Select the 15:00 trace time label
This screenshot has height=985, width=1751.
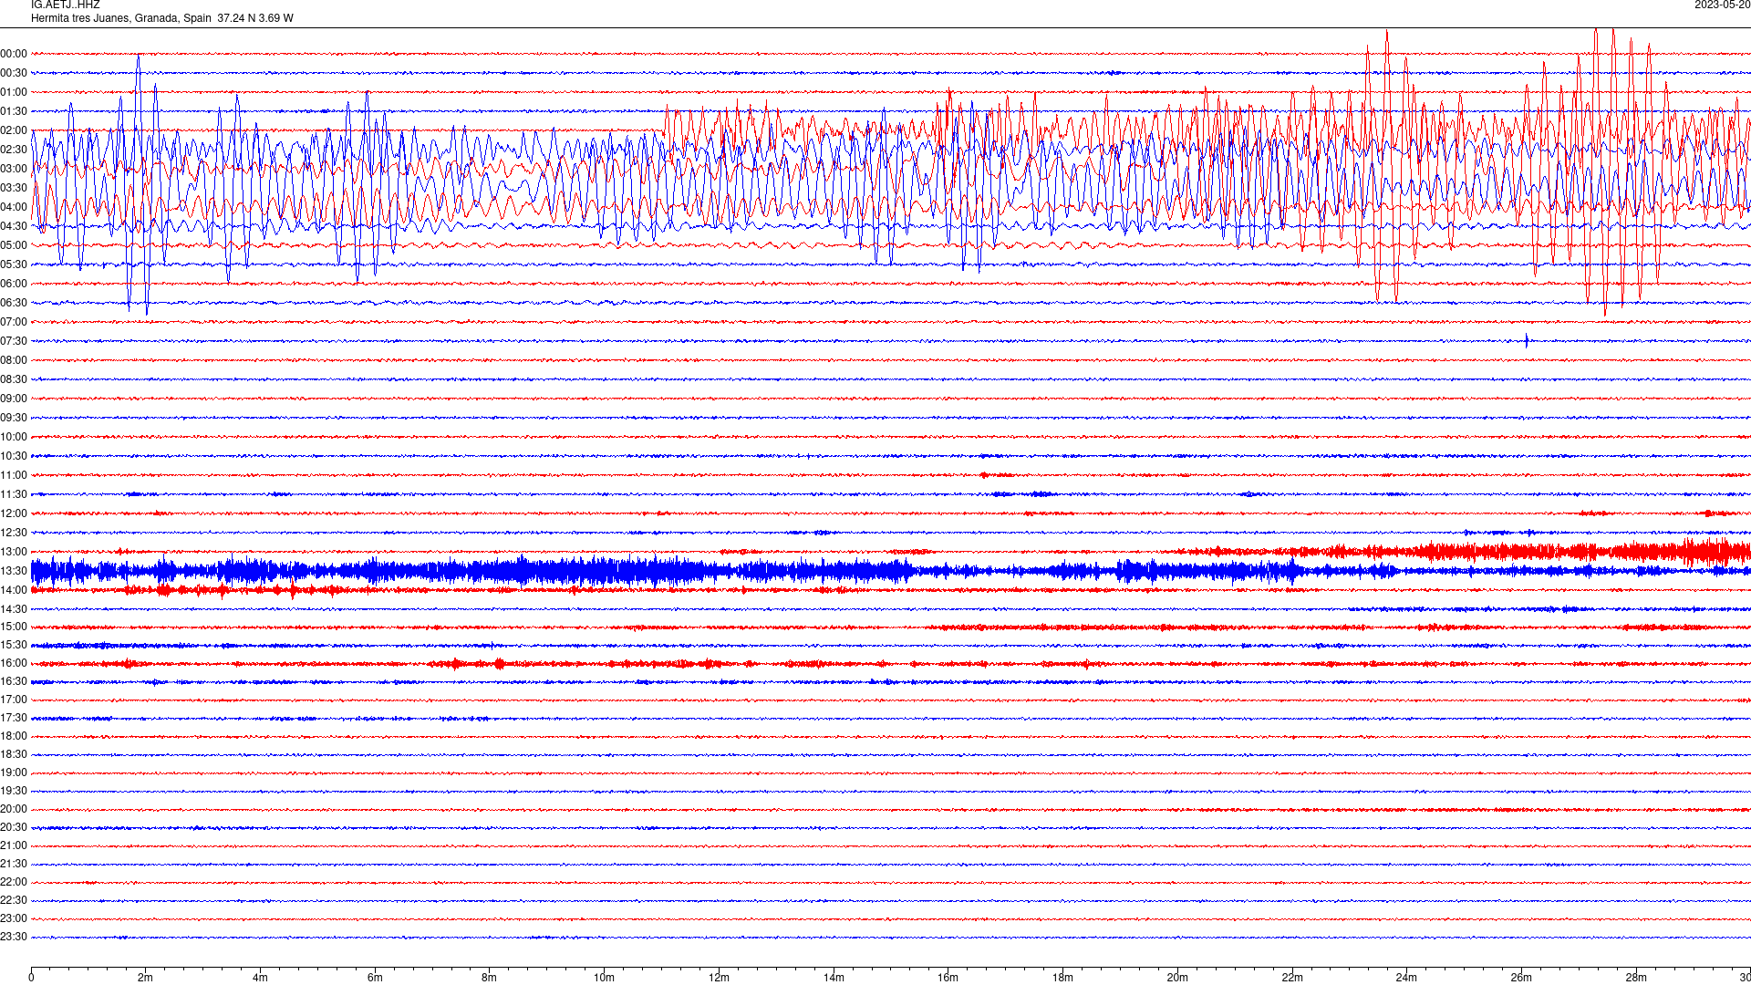click(14, 627)
